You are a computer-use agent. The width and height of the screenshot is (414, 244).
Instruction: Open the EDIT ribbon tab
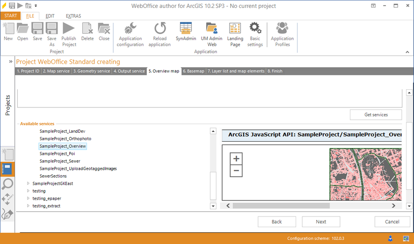click(x=50, y=16)
